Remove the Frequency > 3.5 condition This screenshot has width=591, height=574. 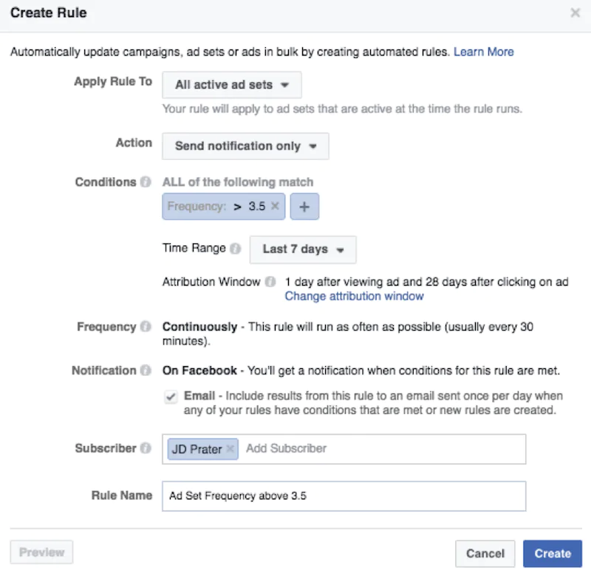pos(274,207)
